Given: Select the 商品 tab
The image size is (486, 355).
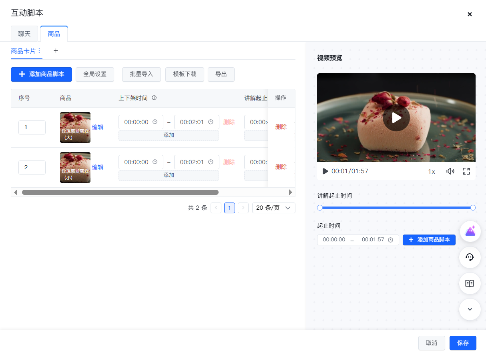Looking at the screenshot, I should pos(54,34).
